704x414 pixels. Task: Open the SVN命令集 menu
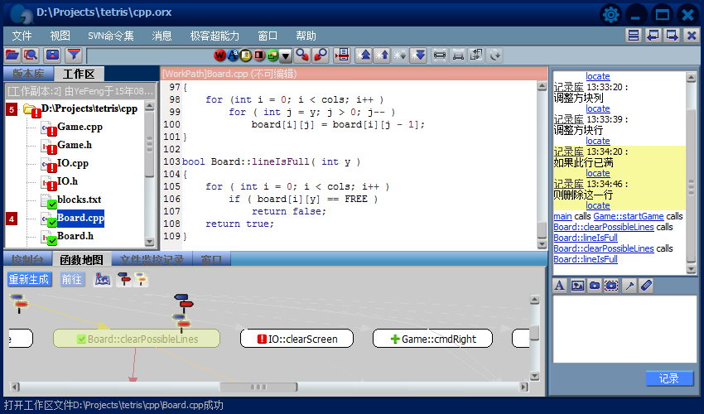coord(111,36)
